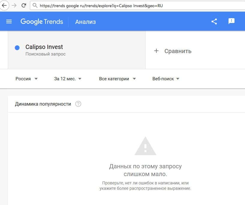The image size is (245, 205).
Task: Click the browser forward arrow
Action: tap(14, 5)
